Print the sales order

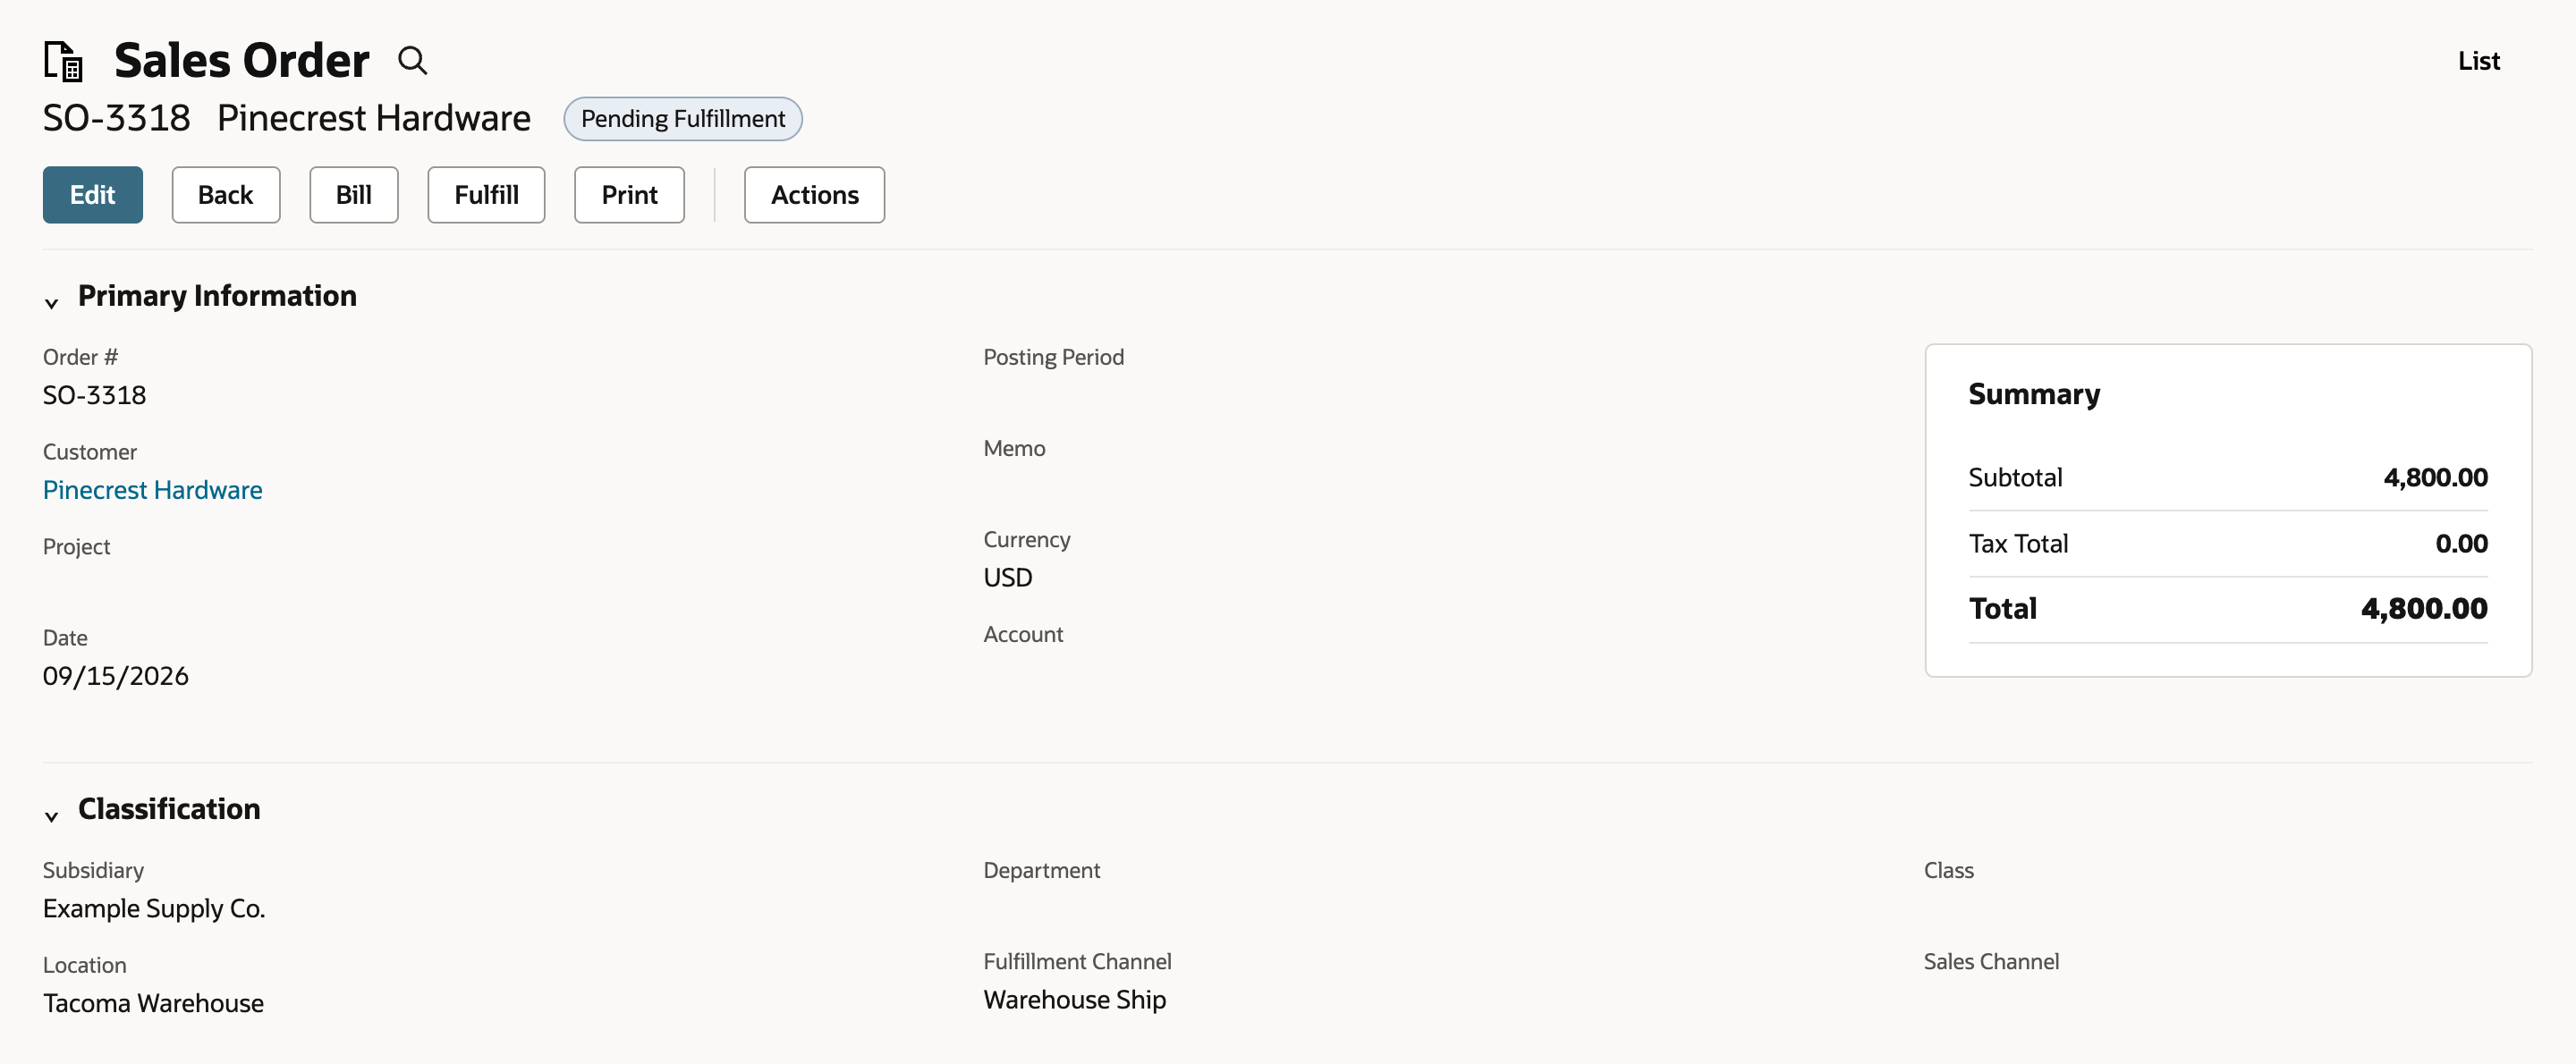630,195
